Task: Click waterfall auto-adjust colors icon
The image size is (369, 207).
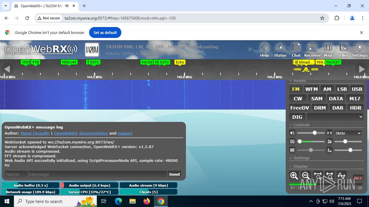Action: 329,141
